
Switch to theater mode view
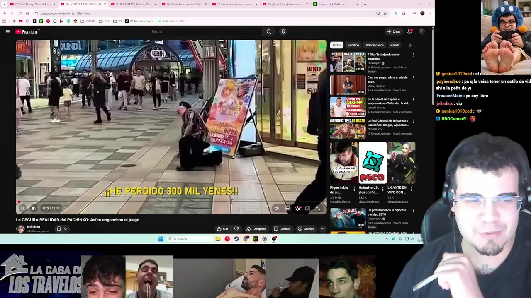click(x=308, y=208)
